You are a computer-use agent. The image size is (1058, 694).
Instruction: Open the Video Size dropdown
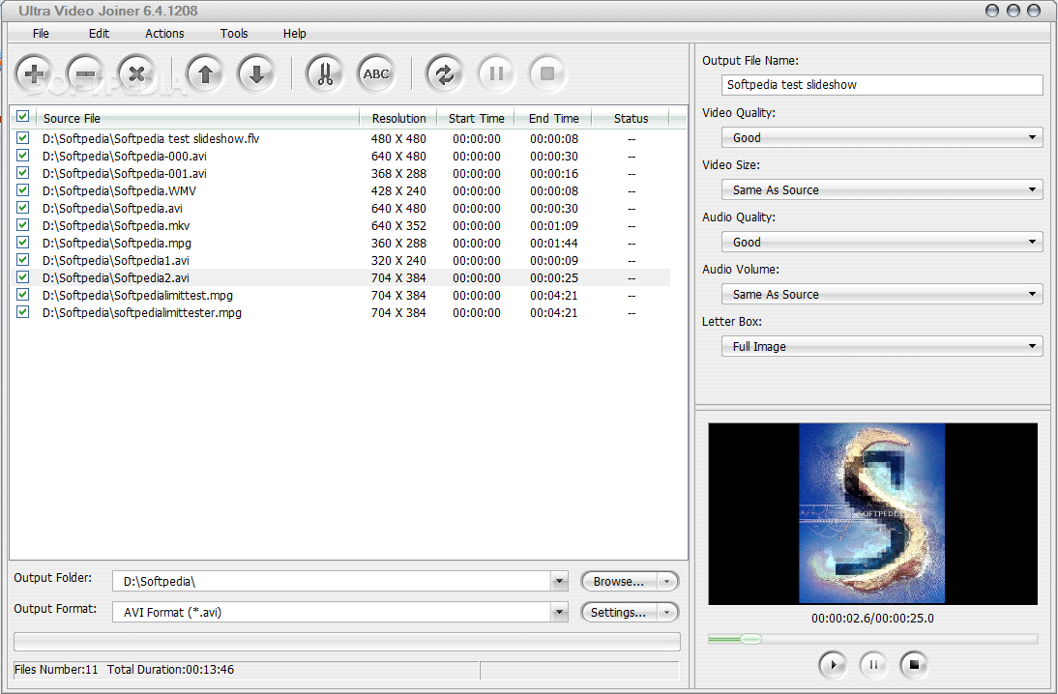[x=882, y=189]
